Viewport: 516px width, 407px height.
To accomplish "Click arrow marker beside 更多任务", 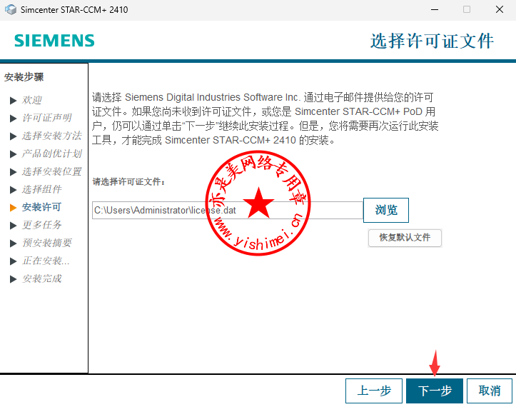I will (x=13, y=226).
